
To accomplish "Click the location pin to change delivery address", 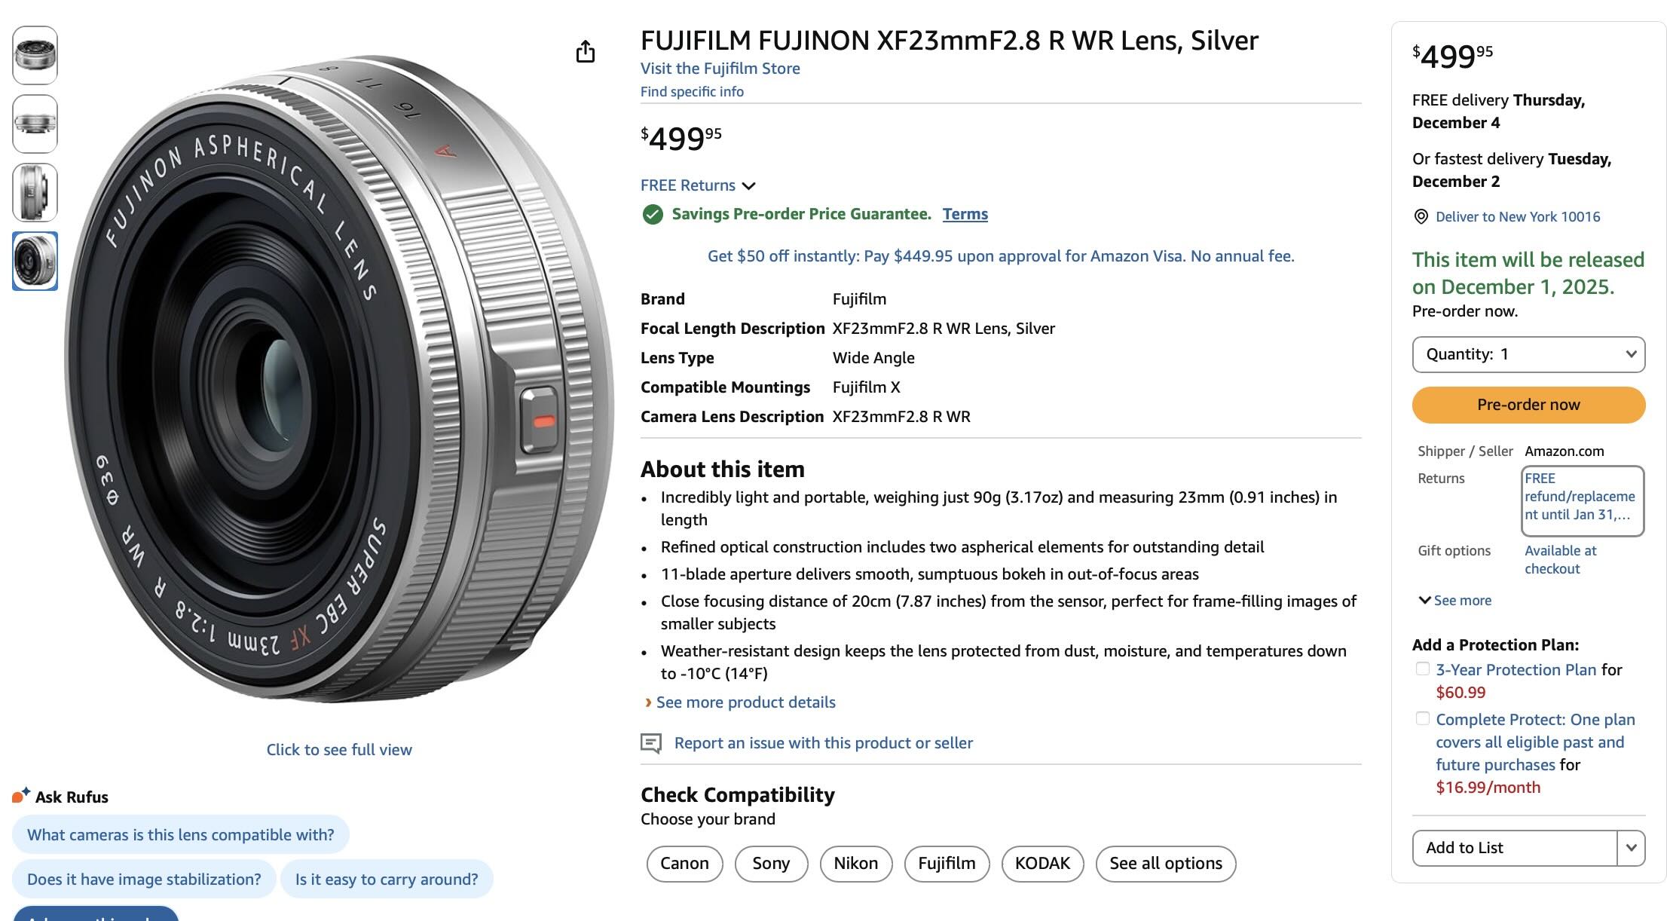I will (x=1423, y=216).
